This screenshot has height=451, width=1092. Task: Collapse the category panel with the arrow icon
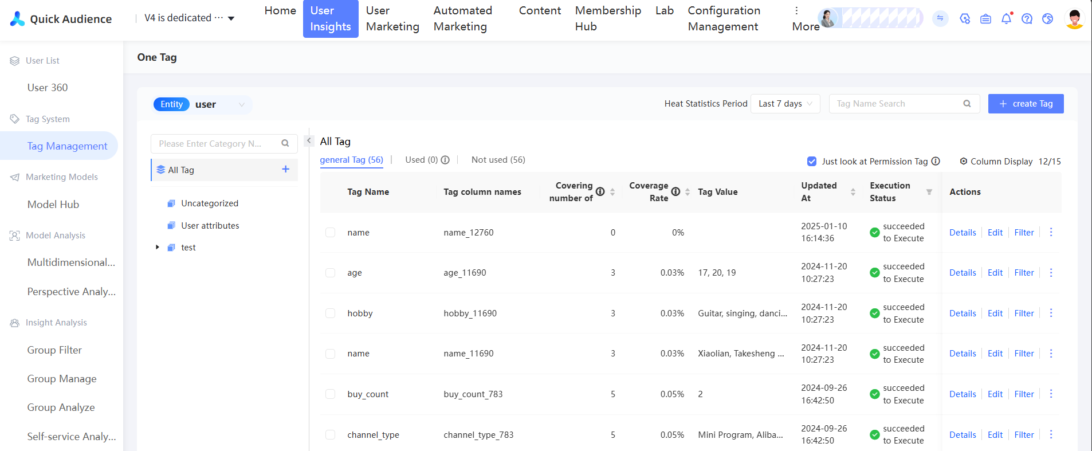[309, 140]
